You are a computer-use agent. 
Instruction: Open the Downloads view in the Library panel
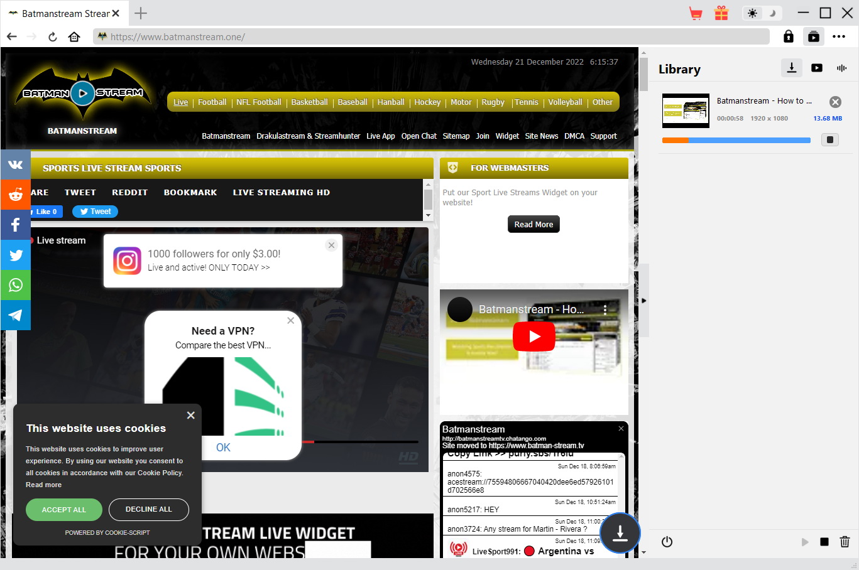791,68
